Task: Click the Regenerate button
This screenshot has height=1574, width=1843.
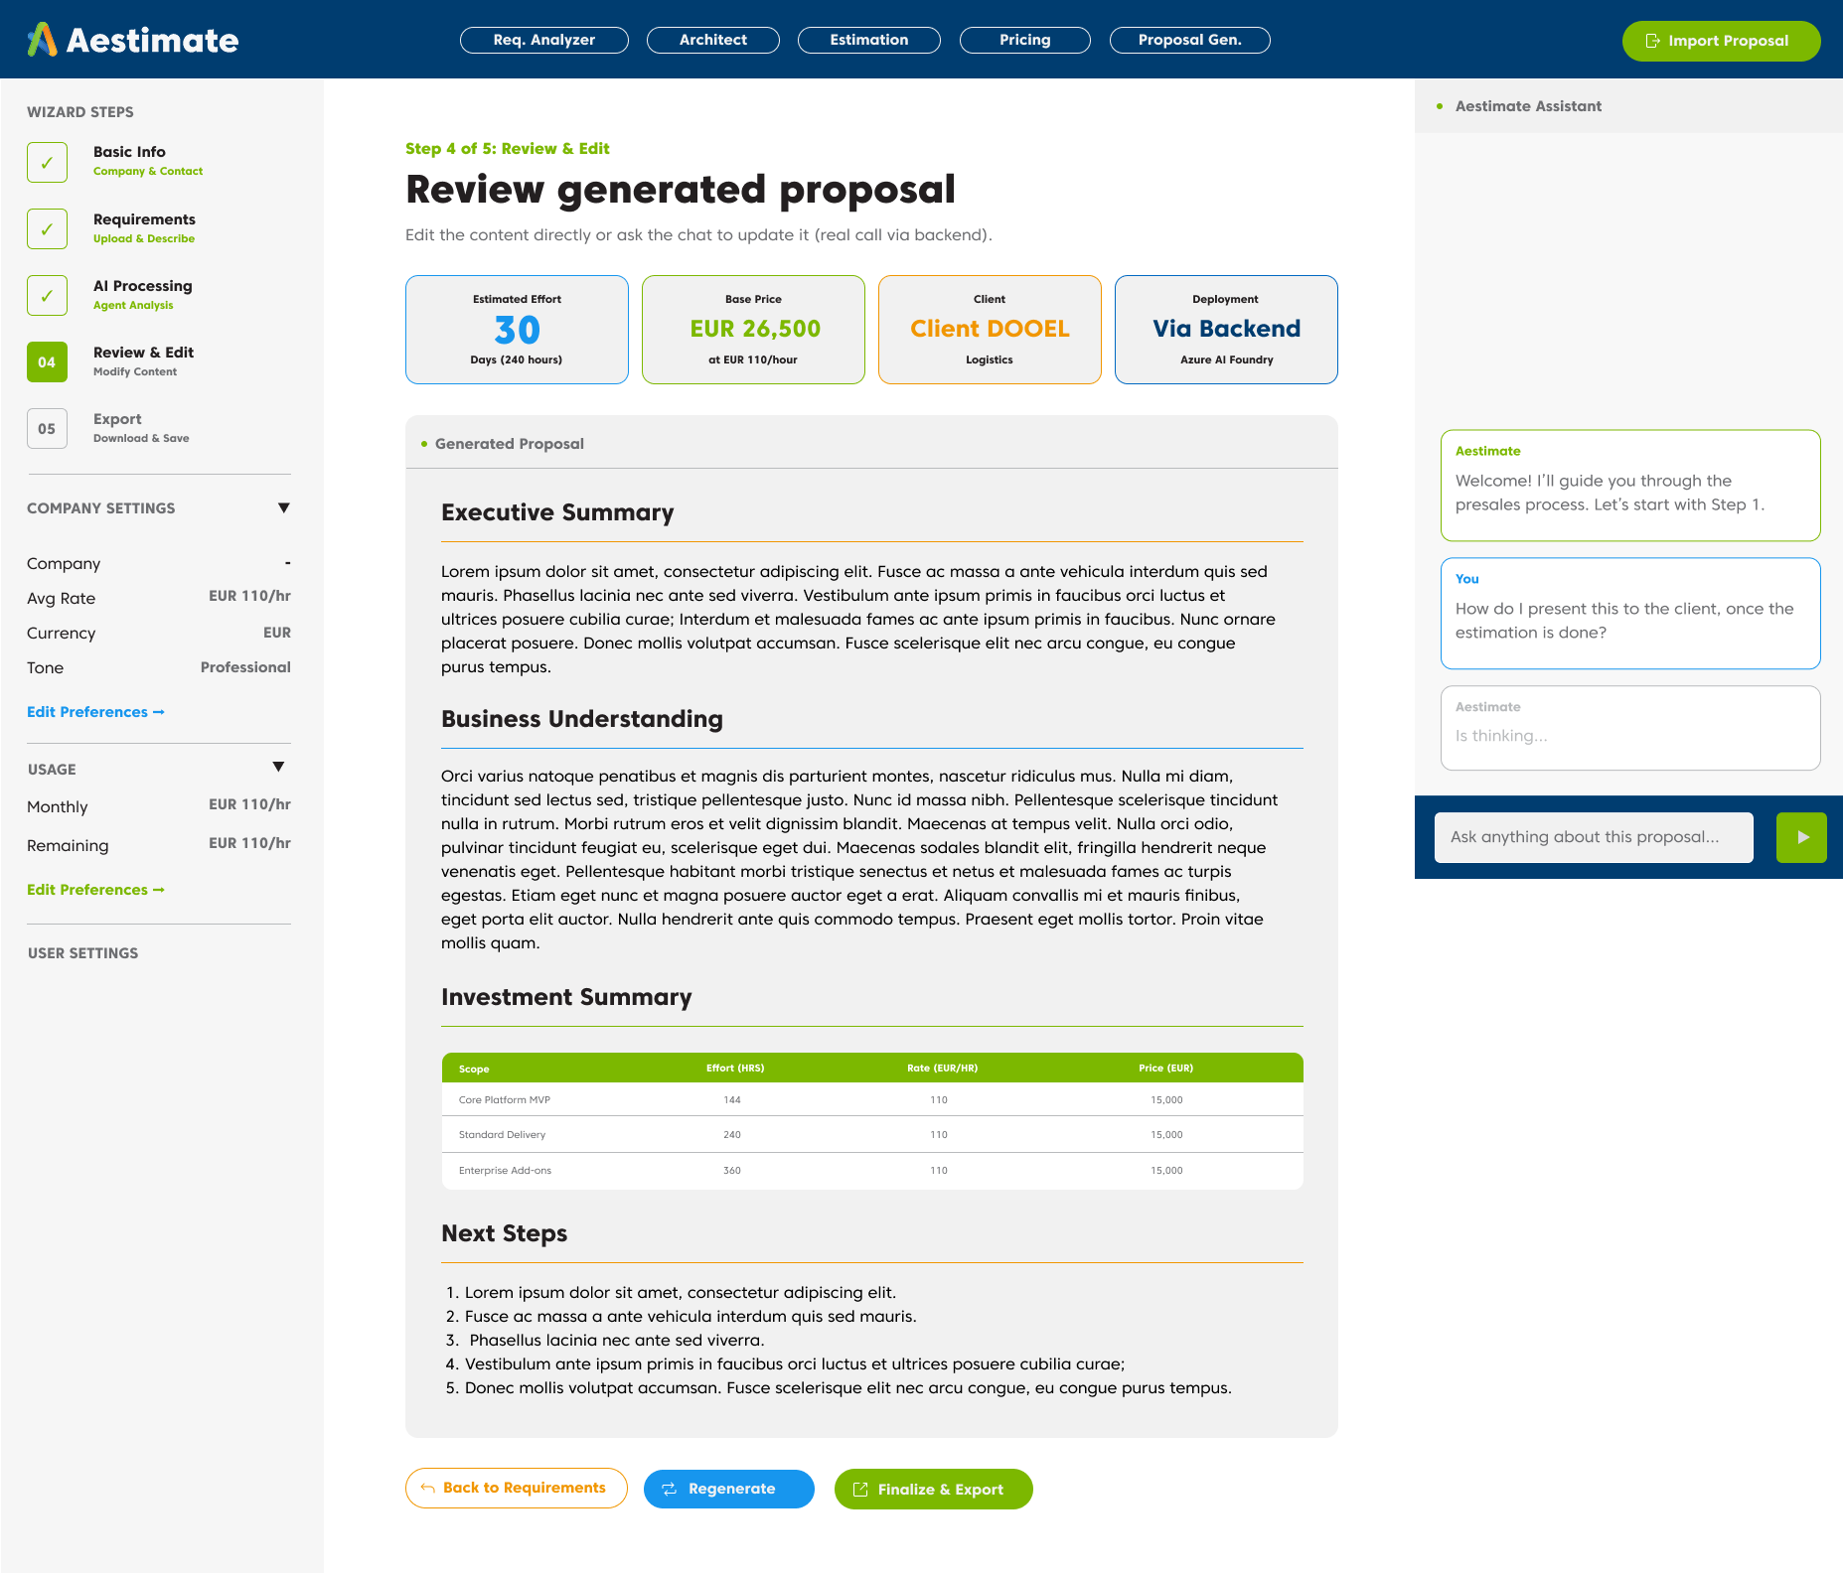Action: tap(728, 1489)
